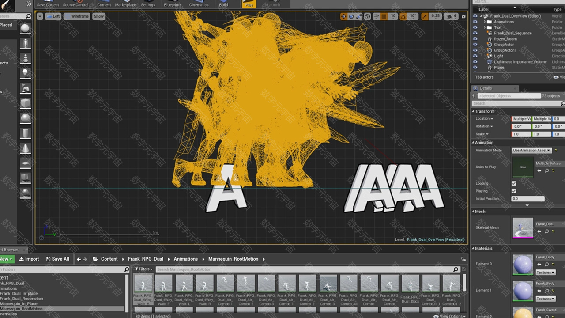Toggle grid snapping icon in viewport toolbar

384,16
